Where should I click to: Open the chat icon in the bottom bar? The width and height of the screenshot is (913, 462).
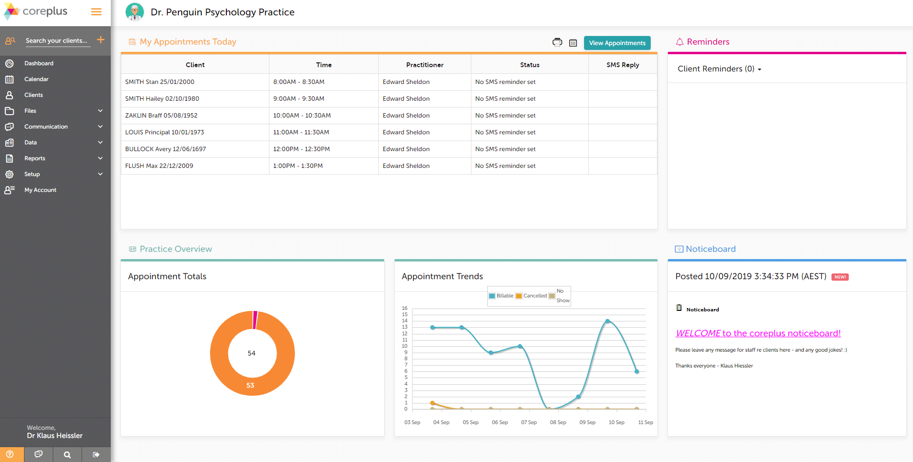[38, 454]
